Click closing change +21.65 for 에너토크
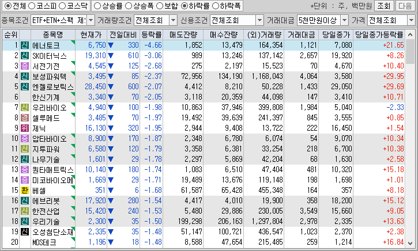 (x=393, y=45)
